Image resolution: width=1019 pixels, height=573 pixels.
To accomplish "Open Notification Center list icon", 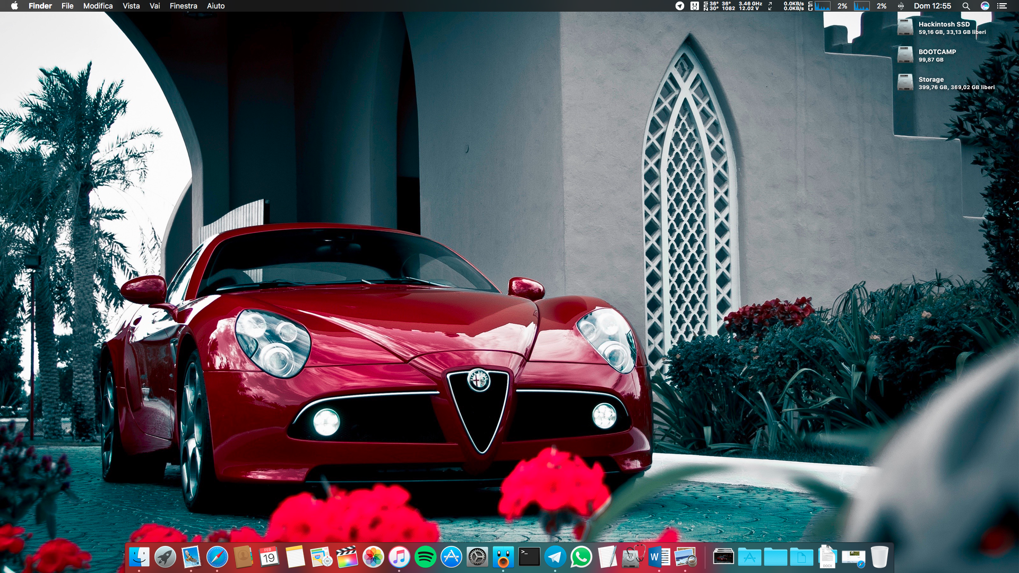I will click(1002, 6).
